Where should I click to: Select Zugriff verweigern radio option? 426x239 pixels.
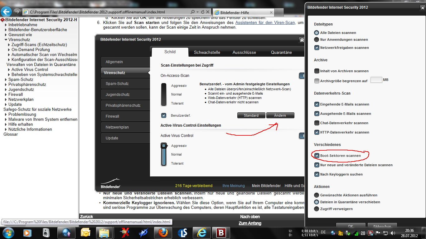click(317, 209)
